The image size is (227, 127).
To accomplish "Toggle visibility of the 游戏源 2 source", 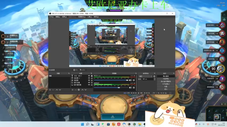I will [x=89, y=78].
